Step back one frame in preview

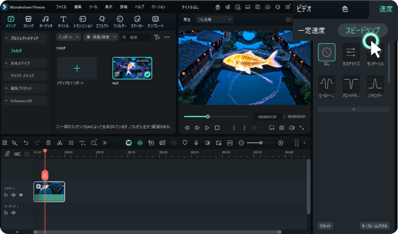click(x=187, y=128)
